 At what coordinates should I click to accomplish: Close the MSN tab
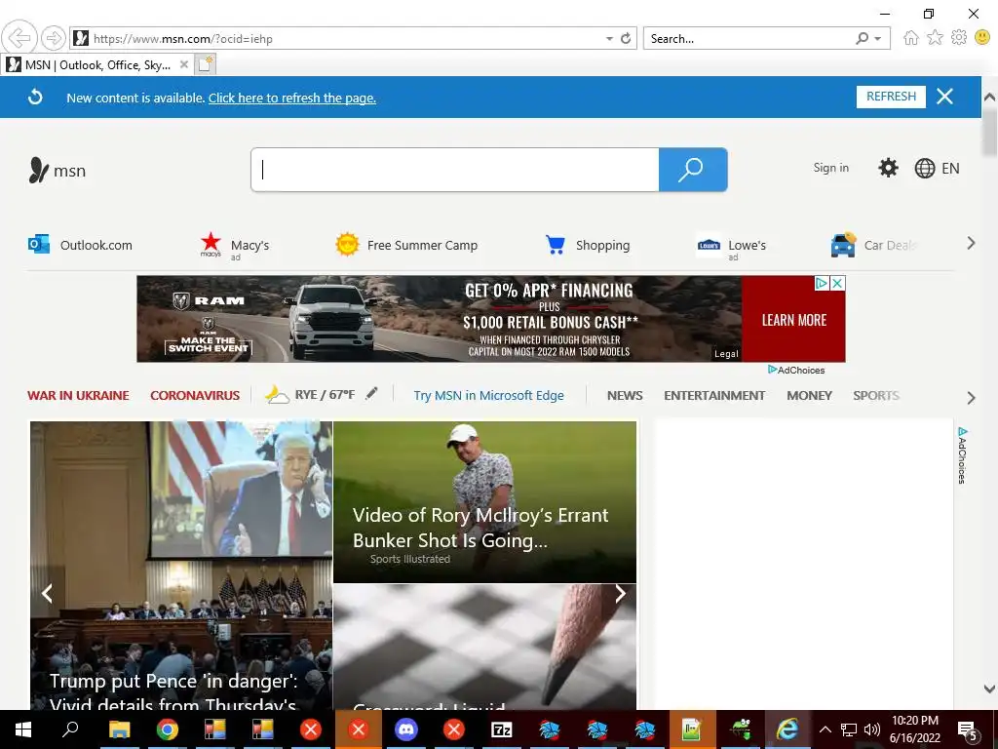183,64
